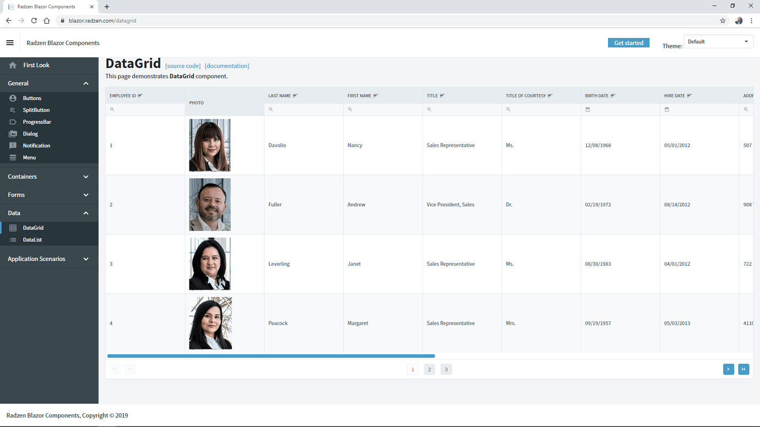Sort by Hire Date column icon
Viewport: 760px width, 427px height.
pos(690,96)
